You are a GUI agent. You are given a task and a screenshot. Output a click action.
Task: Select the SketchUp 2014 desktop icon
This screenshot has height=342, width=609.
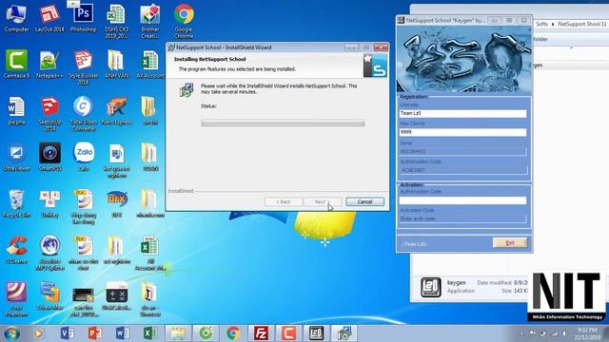click(x=49, y=114)
